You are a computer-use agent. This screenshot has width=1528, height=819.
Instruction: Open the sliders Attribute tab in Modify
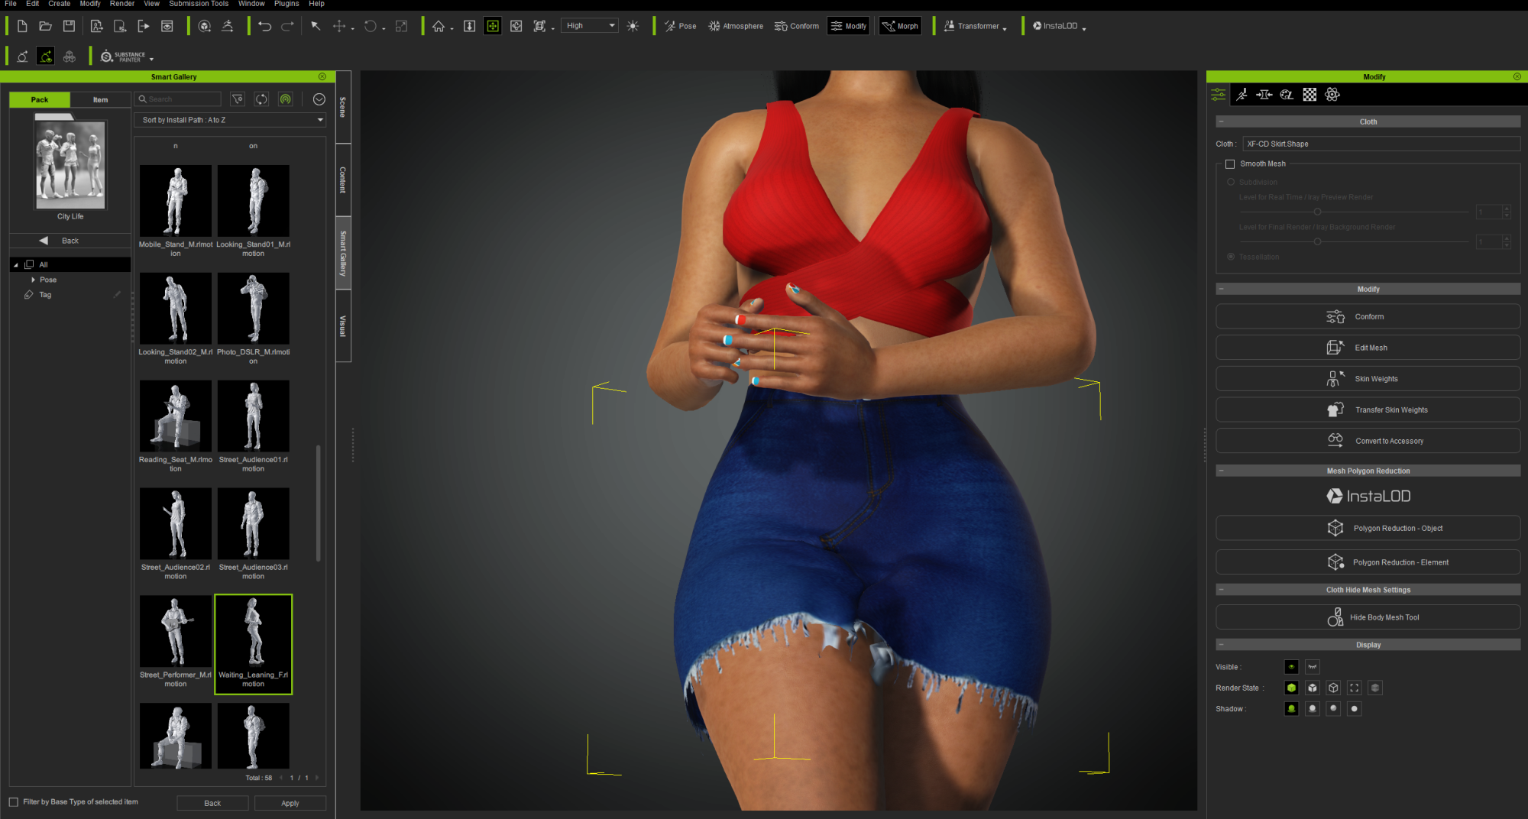point(1219,95)
